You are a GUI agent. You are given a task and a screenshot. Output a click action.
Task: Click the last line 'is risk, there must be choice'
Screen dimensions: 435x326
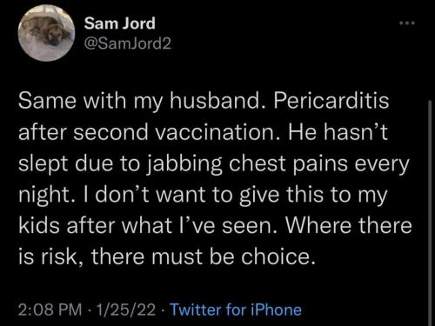(x=167, y=256)
